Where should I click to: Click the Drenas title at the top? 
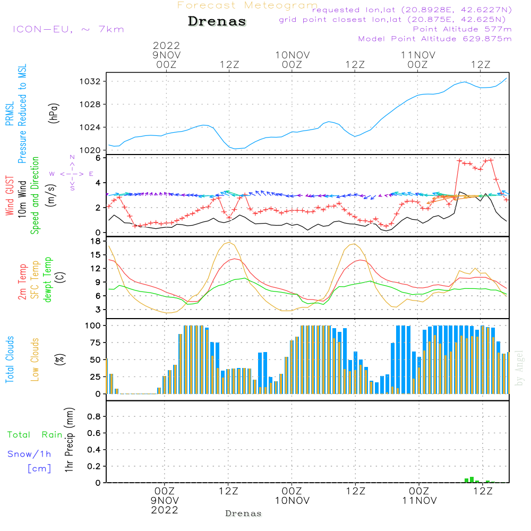217,22
